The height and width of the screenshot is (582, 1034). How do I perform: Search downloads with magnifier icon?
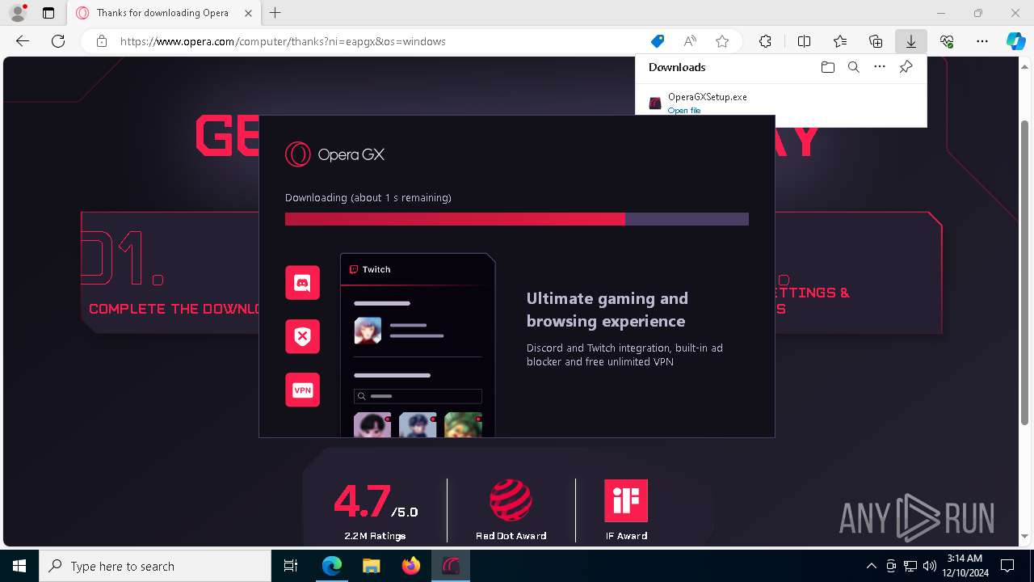tap(853, 67)
